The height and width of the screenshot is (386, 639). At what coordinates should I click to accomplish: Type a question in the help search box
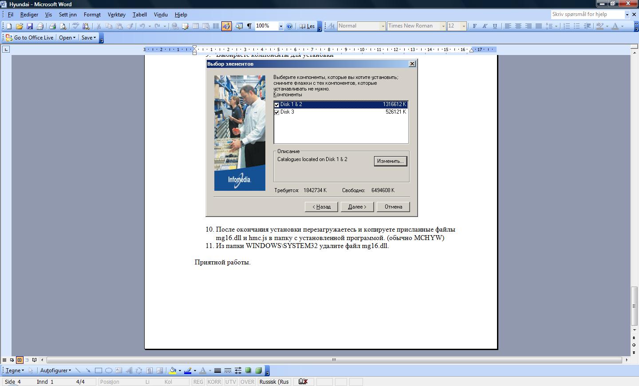(x=588, y=14)
